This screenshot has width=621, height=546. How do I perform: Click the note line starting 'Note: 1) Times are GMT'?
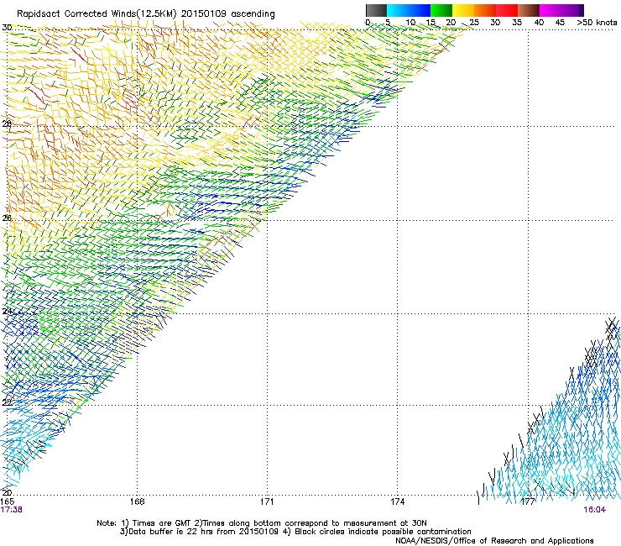point(262,523)
